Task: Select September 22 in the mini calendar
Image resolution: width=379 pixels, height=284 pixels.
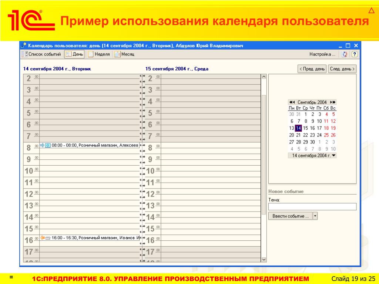Action: [305, 135]
